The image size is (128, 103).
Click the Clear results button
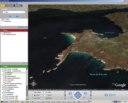tap(20, 27)
